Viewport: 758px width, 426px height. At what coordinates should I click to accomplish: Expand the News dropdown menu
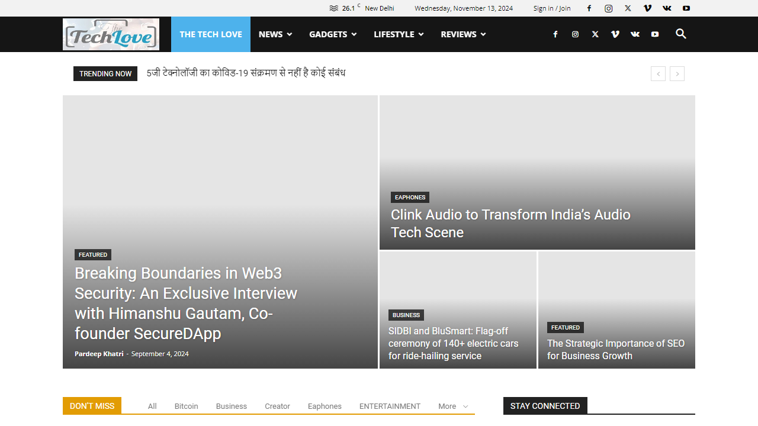tap(275, 34)
